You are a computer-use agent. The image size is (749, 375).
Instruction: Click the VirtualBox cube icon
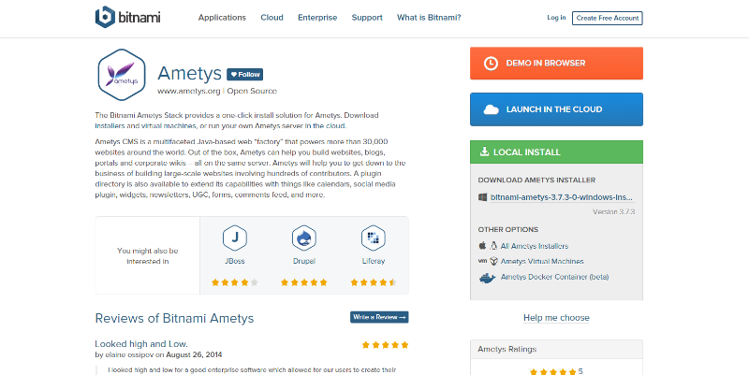click(493, 262)
